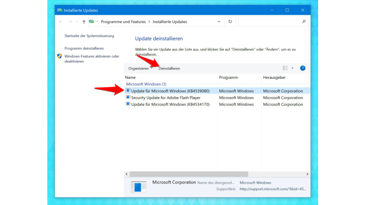Click the icon of update KB4534170
Viewport: 365px width, 205px height.
[x=128, y=104]
